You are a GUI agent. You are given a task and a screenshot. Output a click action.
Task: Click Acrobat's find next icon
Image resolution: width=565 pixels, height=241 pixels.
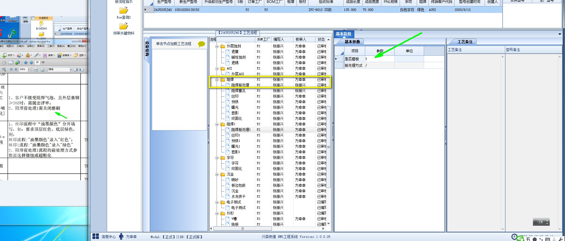tap(82, 69)
